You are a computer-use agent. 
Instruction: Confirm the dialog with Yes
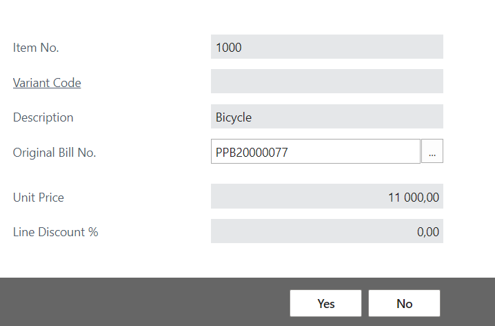326,303
